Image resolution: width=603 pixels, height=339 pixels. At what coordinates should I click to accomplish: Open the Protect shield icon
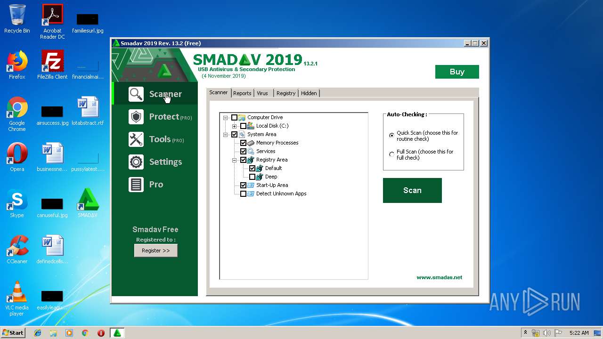136,117
